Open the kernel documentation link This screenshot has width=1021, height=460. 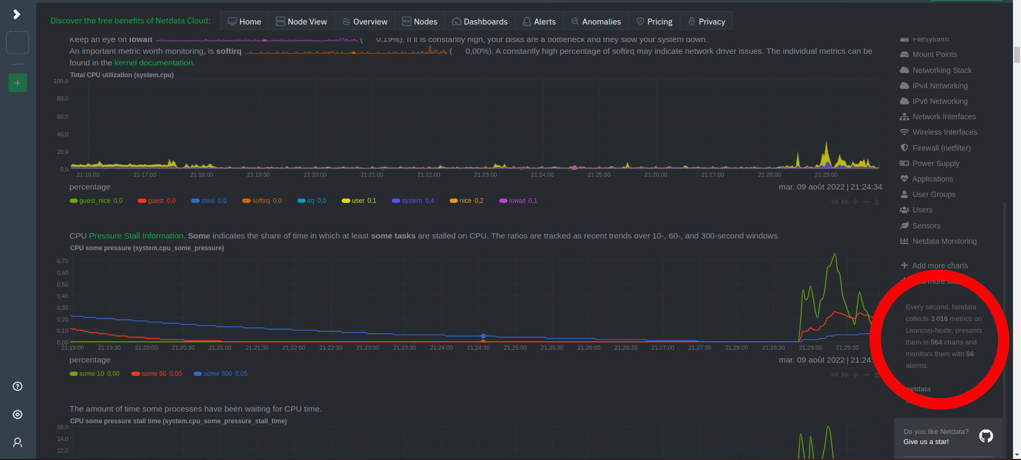(x=154, y=63)
